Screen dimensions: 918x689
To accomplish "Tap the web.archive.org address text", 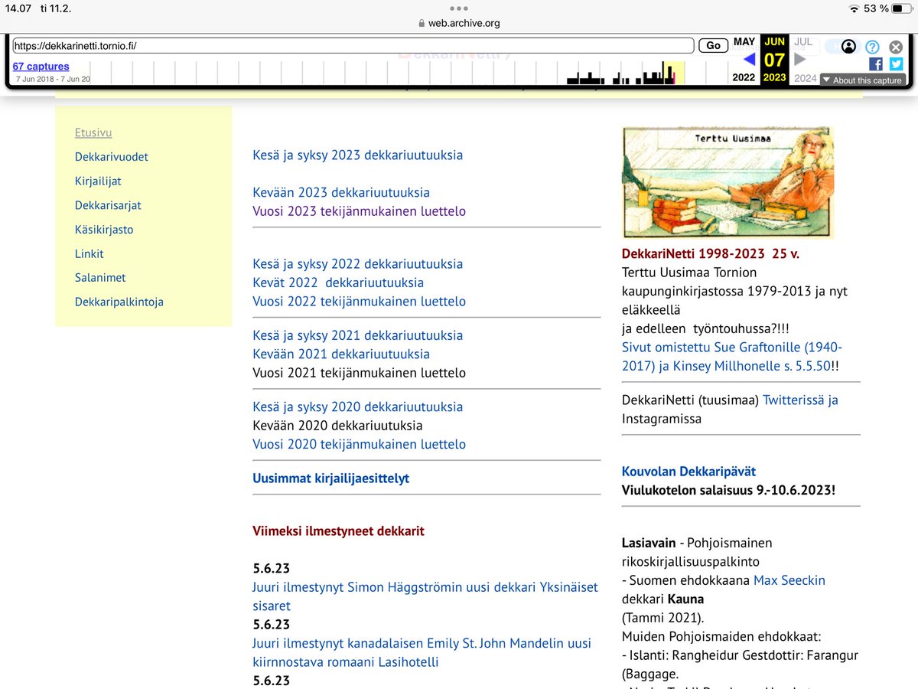I will tap(464, 23).
